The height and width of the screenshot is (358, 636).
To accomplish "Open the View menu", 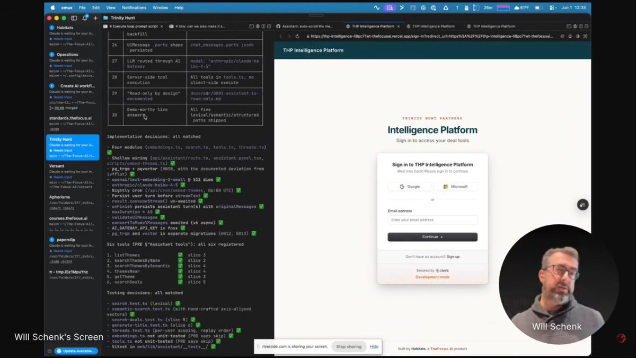I will click(x=111, y=7).
